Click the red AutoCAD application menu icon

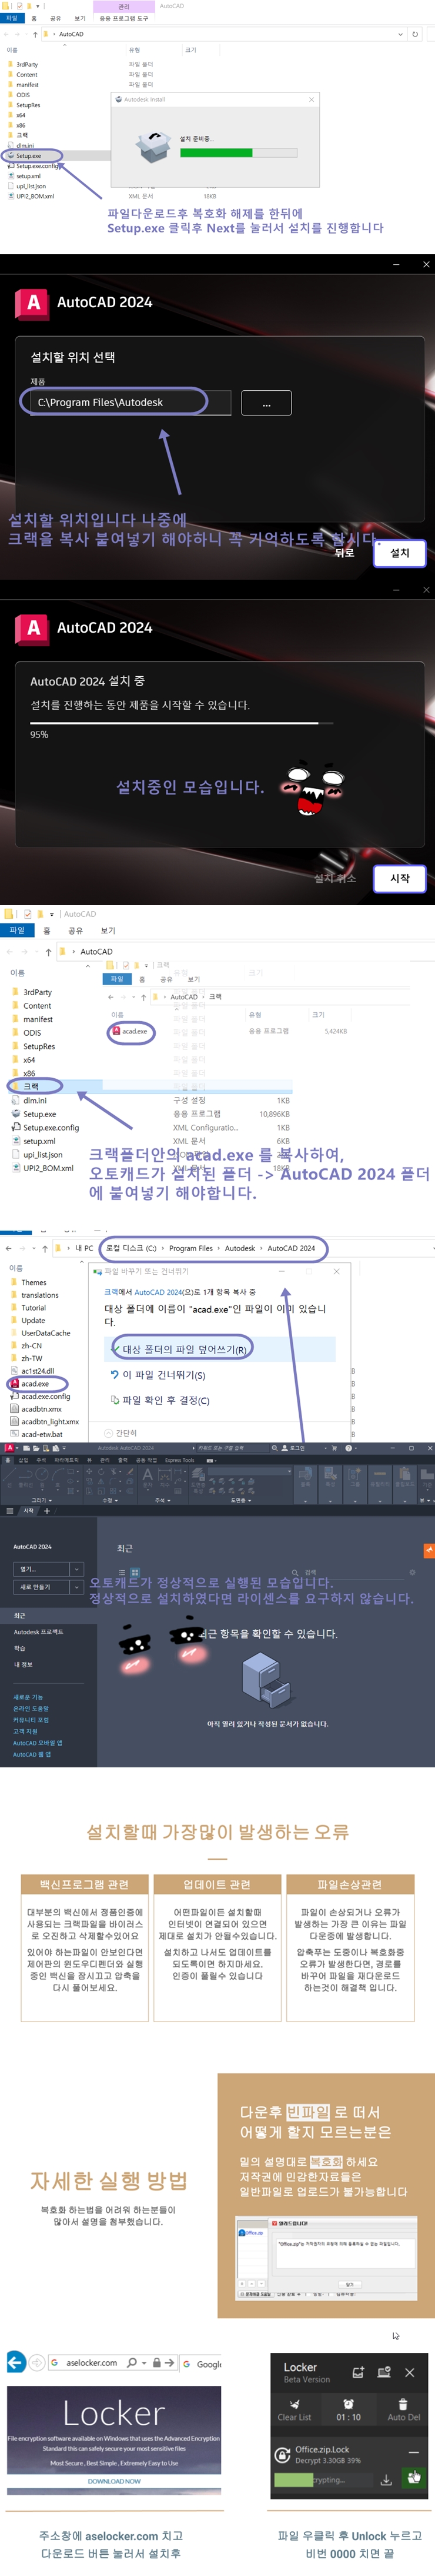coord(9,1448)
